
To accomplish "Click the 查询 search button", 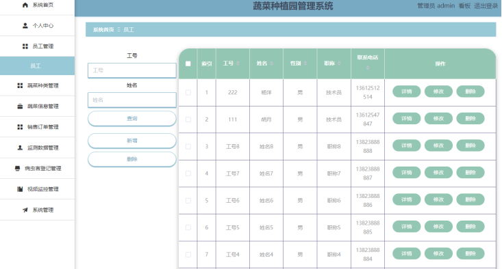I will click(x=132, y=118).
